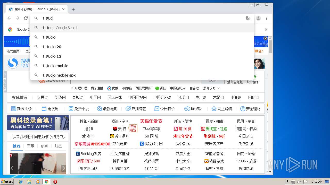Close the top banner advertisement
This screenshot has height=185, width=330.
pos(266,38)
